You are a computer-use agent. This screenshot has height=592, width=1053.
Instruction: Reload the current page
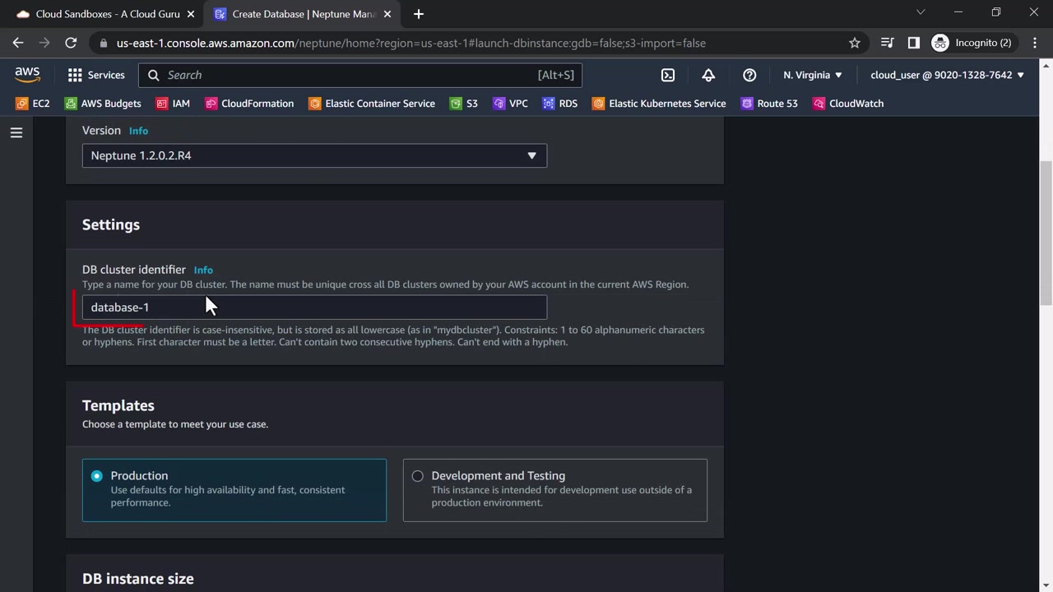click(71, 43)
